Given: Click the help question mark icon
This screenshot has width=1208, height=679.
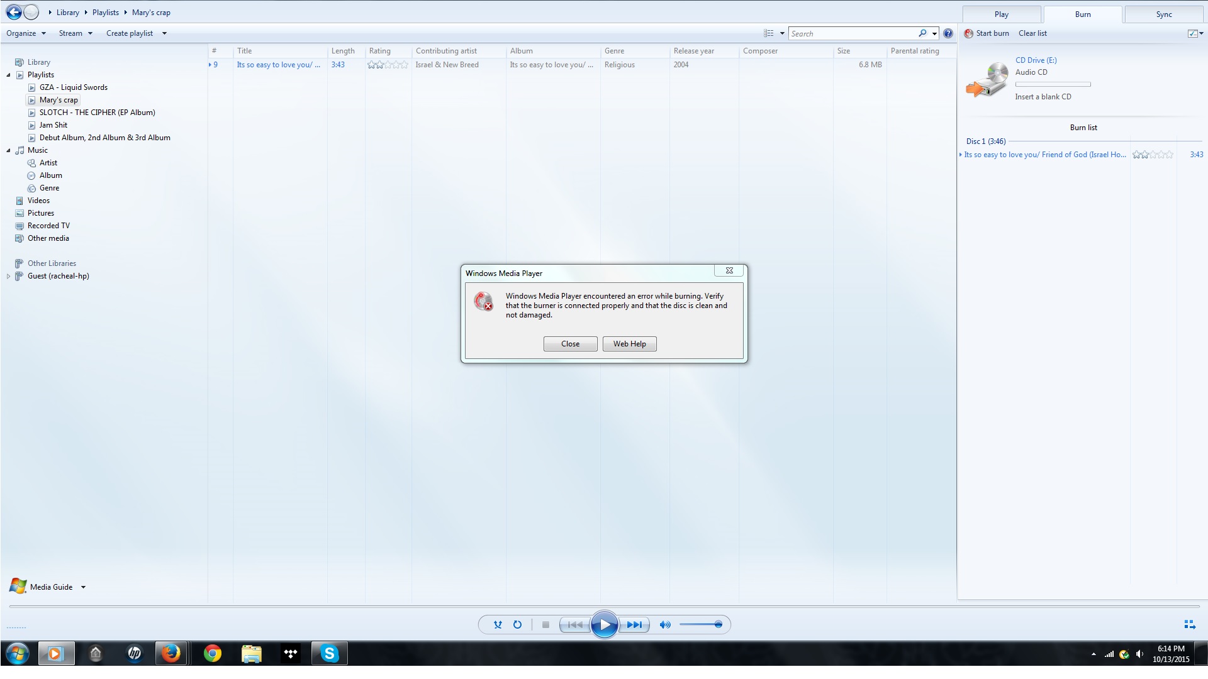Looking at the screenshot, I should pos(948,33).
